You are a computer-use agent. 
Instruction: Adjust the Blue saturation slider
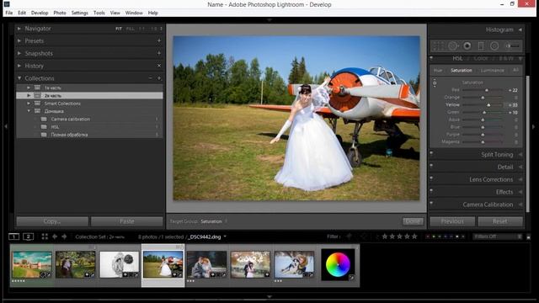(x=483, y=127)
